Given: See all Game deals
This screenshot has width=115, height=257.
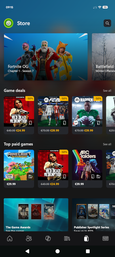Looking at the screenshot, I should (x=107, y=91).
